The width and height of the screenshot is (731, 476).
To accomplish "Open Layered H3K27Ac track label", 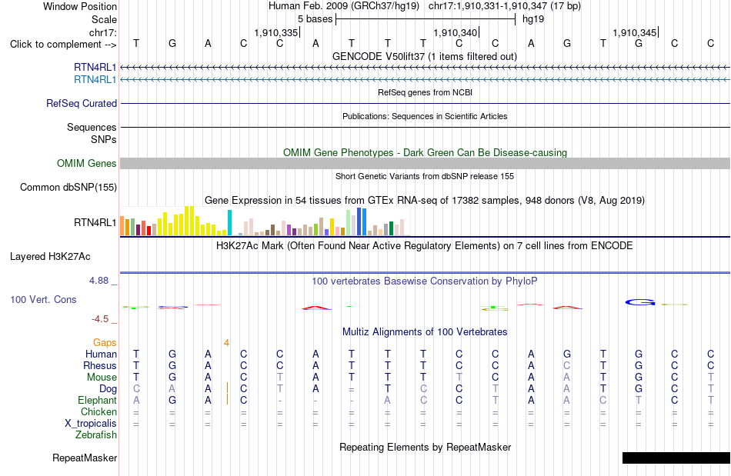I will (x=50, y=257).
